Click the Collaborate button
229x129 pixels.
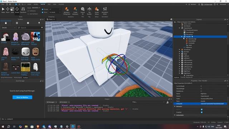pos(207,4)
